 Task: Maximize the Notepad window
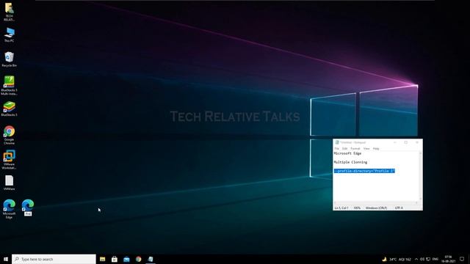tap(406, 142)
